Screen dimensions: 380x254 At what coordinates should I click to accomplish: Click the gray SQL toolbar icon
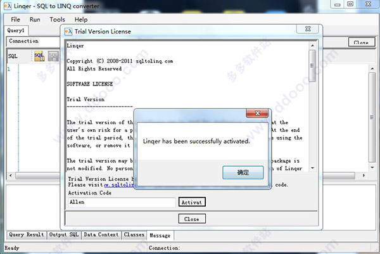pos(53,56)
